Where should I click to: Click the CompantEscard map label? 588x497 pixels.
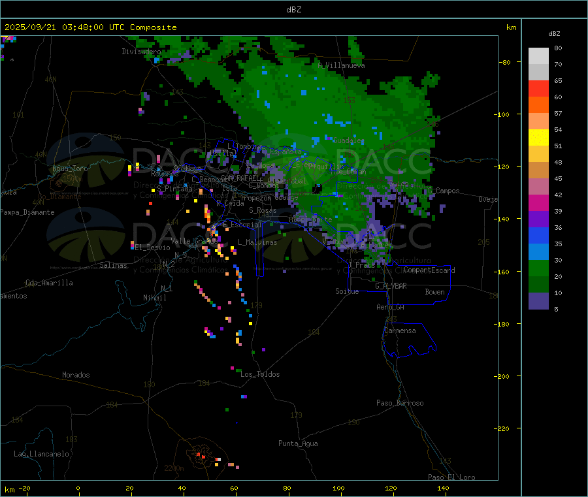point(429,270)
